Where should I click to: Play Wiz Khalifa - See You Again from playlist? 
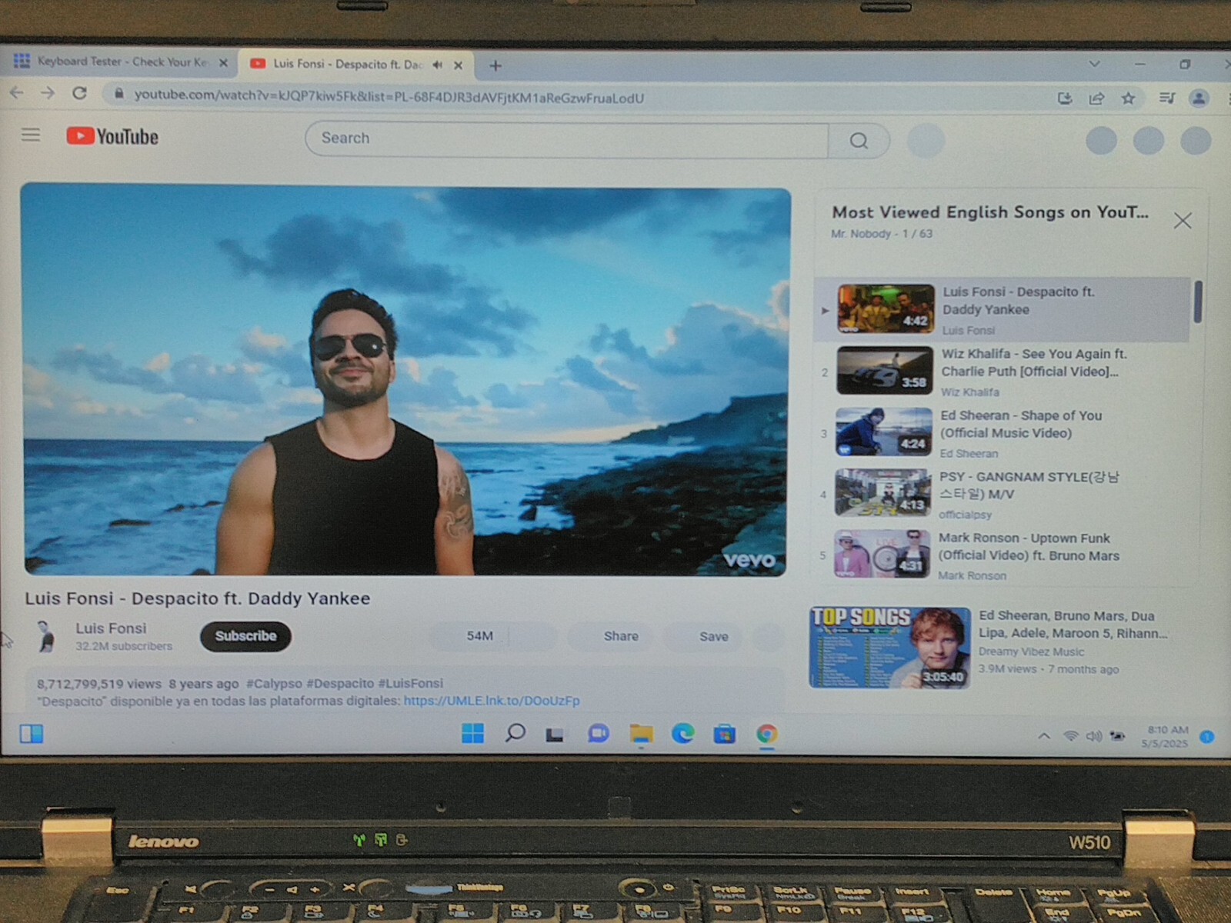1002,371
